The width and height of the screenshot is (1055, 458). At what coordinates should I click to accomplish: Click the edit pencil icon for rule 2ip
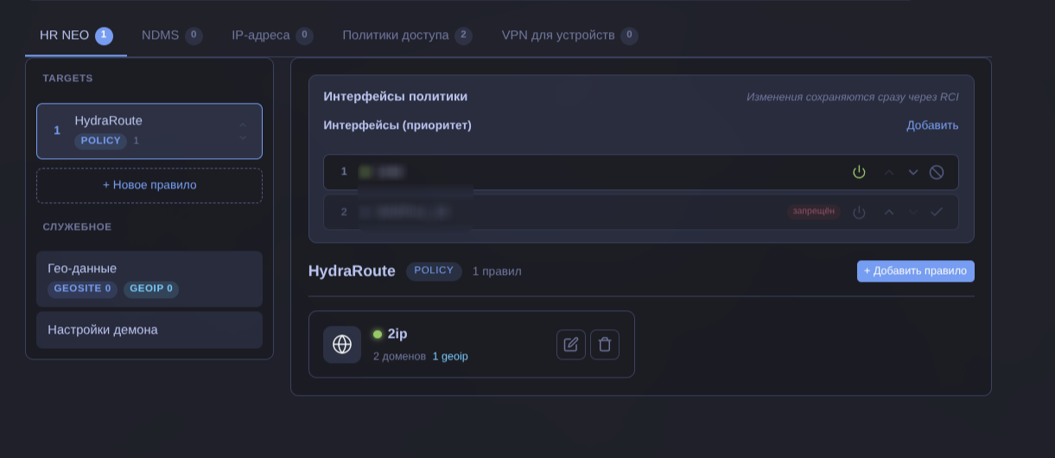pyautogui.click(x=571, y=345)
